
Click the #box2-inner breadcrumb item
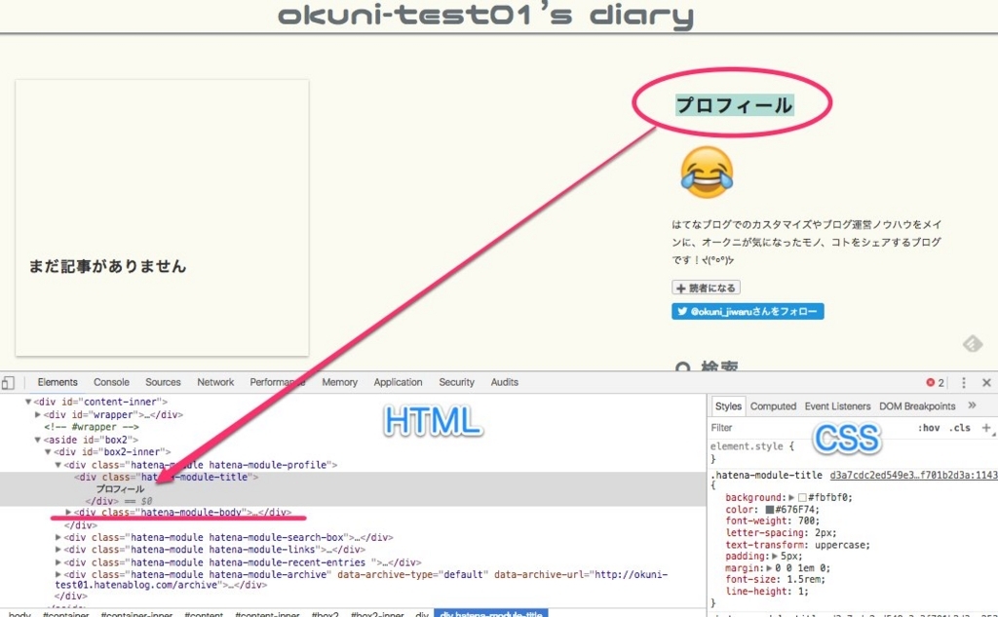tap(377, 614)
